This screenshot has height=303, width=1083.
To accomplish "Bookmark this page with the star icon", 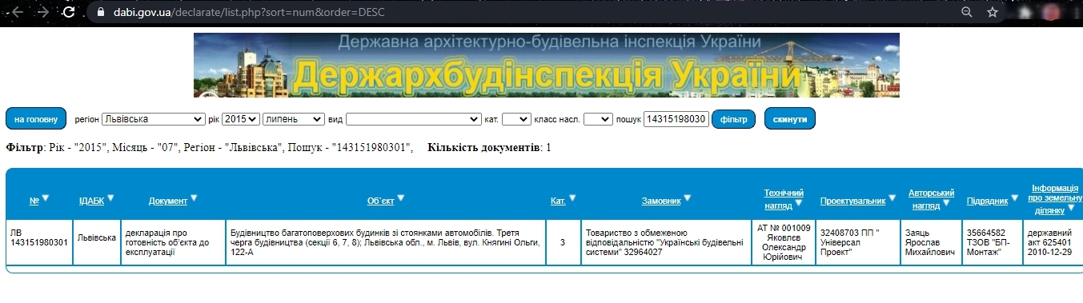I will point(993,12).
